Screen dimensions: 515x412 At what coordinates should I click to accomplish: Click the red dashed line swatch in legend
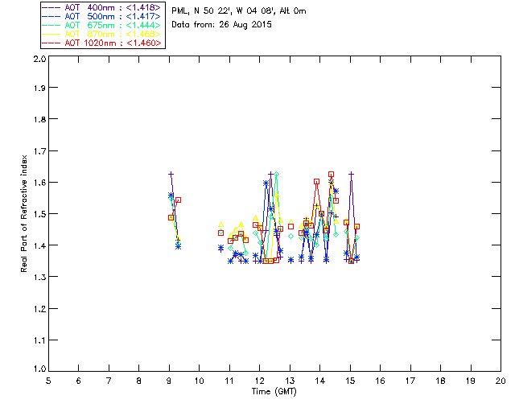click(51, 43)
